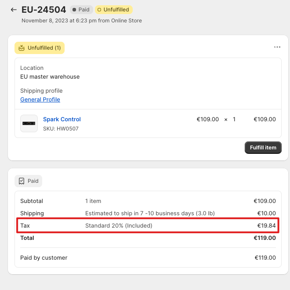Click the Paid card label
This screenshot has height=290, width=290.
click(x=28, y=181)
